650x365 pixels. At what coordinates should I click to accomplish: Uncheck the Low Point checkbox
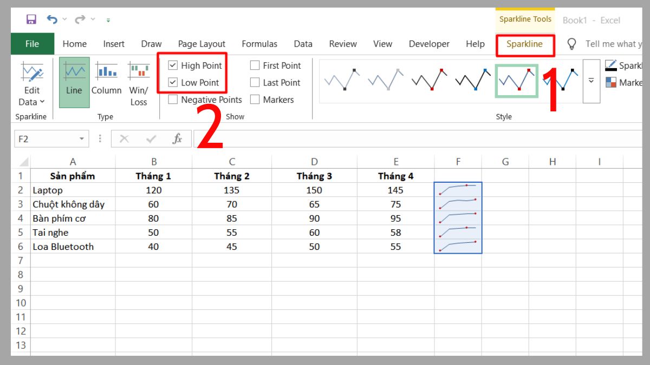173,83
